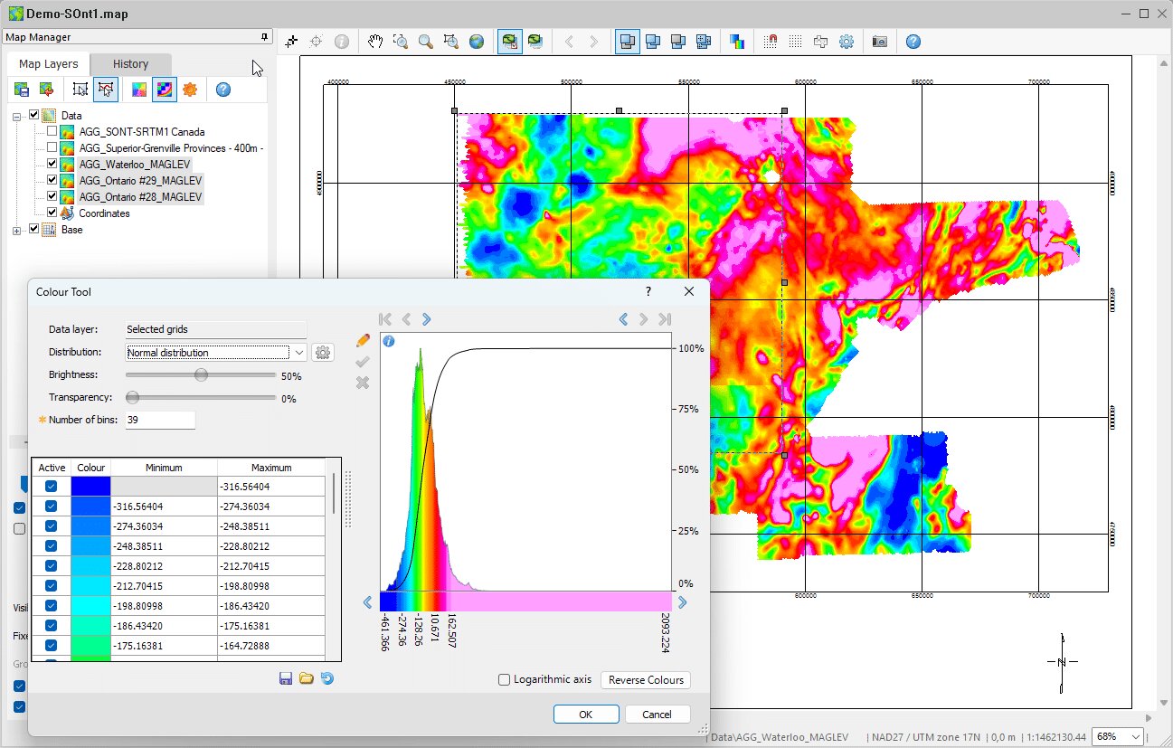Image resolution: width=1173 pixels, height=748 pixels.
Task: Open the Distribution dropdown
Action: (298, 353)
